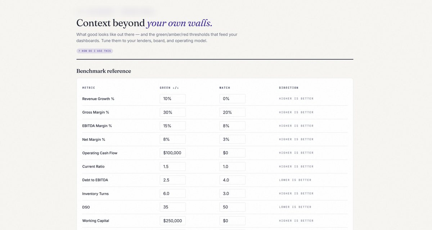Edit Inventory Turns watch value 3.0
432x230 pixels.
[233, 194]
